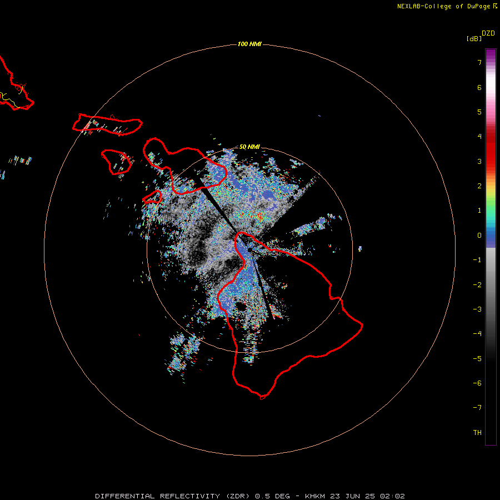The height and width of the screenshot is (500, 500).
Task: Click the -3 value on color scale
Action: (x=477, y=309)
